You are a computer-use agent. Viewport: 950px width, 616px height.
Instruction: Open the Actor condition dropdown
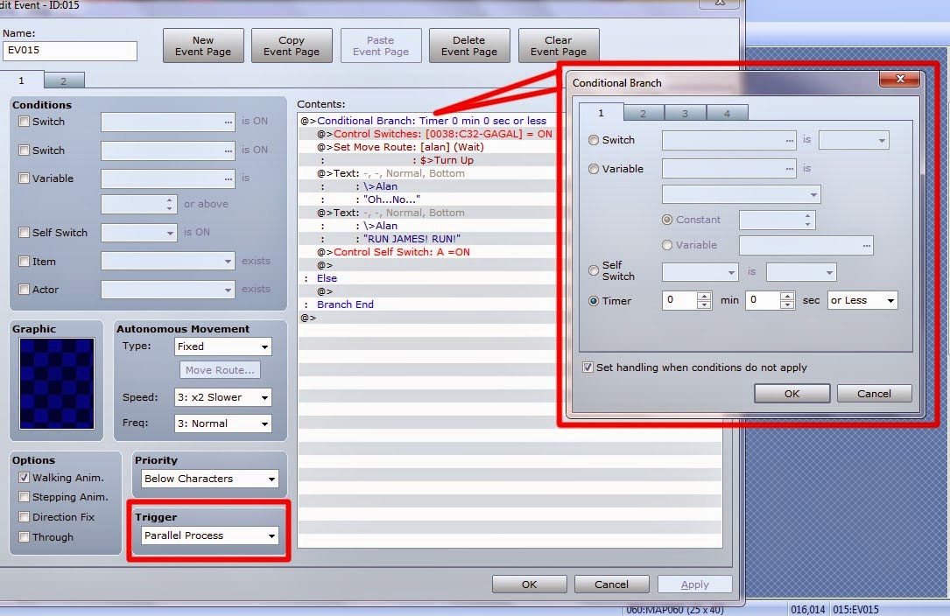click(168, 290)
